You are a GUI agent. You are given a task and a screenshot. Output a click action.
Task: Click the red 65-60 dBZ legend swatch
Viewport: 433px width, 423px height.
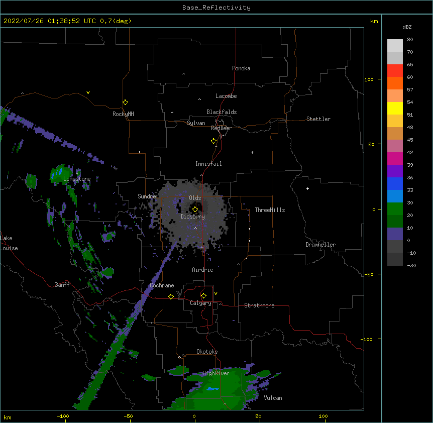(x=395, y=71)
